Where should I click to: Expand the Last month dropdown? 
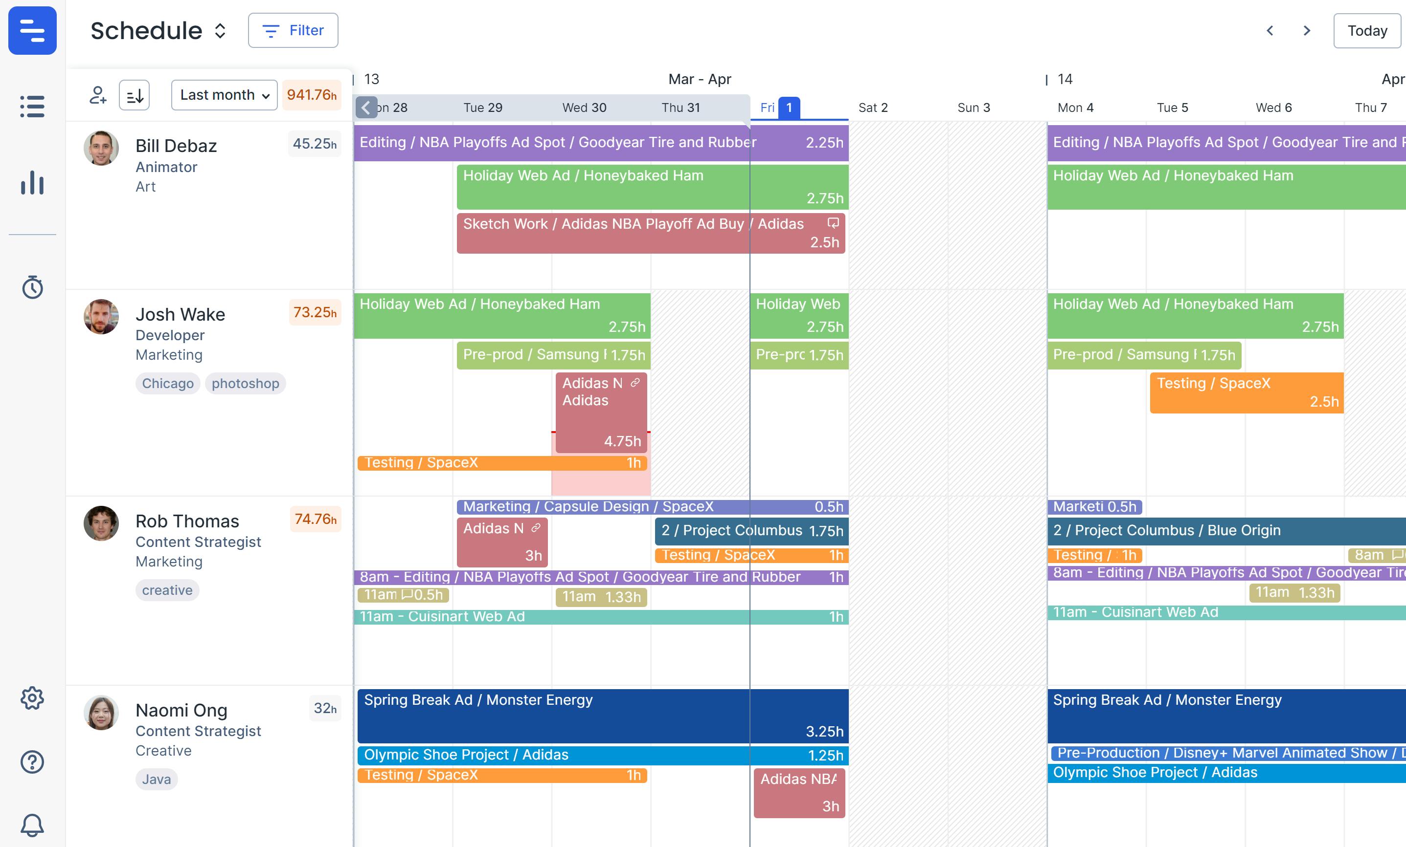(x=224, y=95)
